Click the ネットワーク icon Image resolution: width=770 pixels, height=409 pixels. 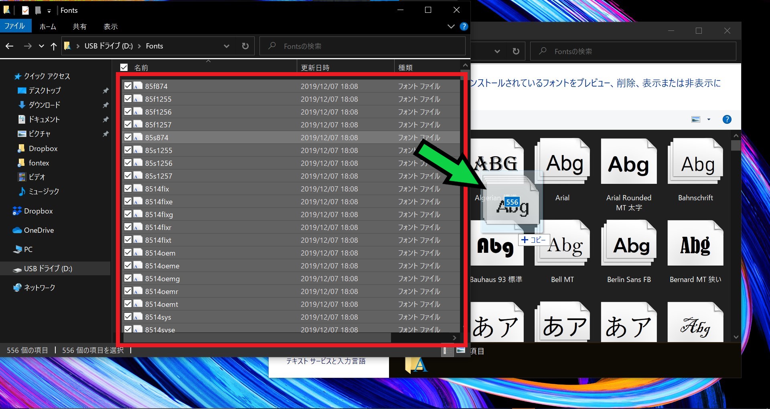coord(17,288)
